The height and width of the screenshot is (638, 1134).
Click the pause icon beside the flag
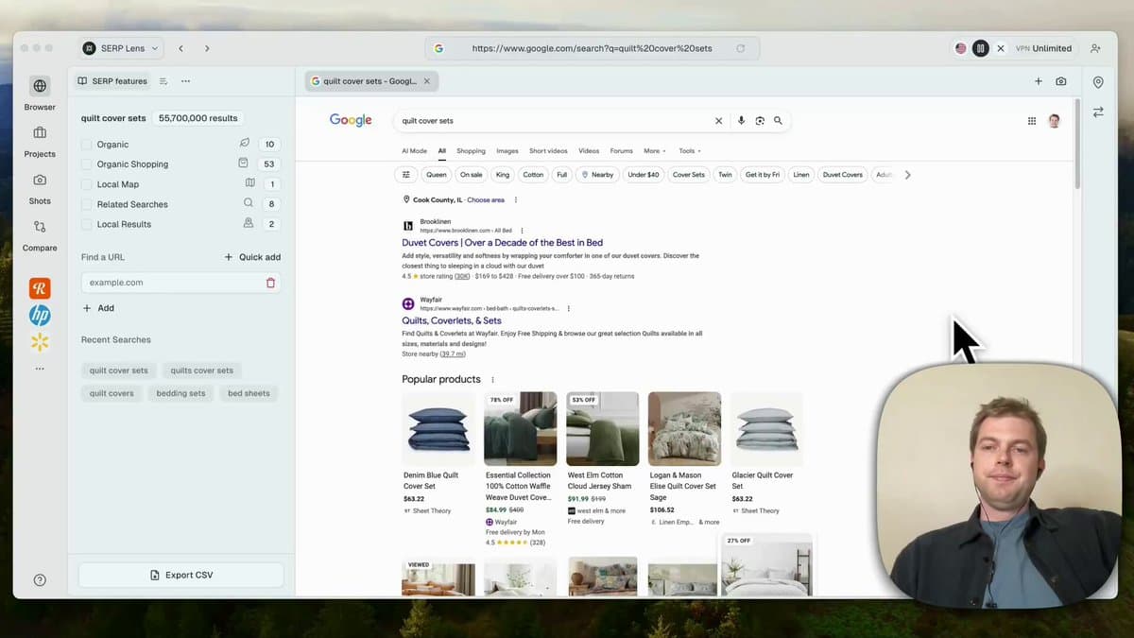pos(981,48)
